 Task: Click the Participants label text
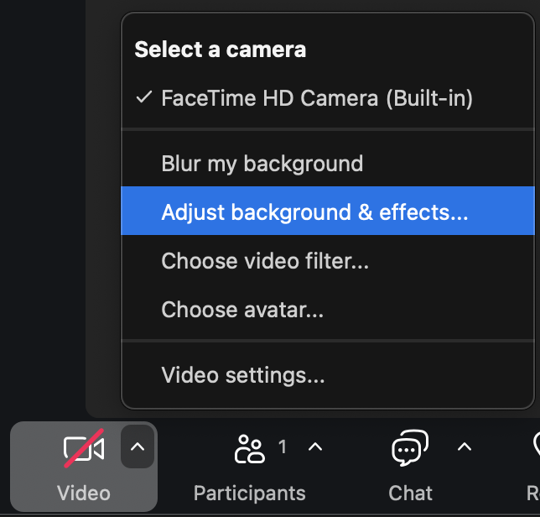point(250,493)
